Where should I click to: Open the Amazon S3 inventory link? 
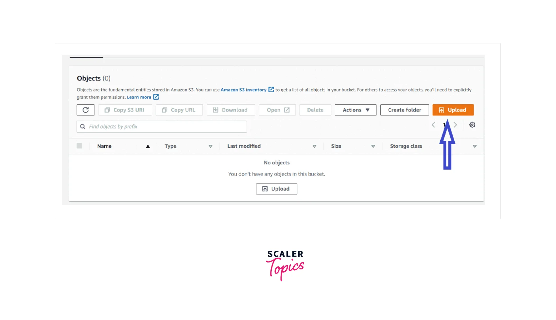click(x=243, y=90)
